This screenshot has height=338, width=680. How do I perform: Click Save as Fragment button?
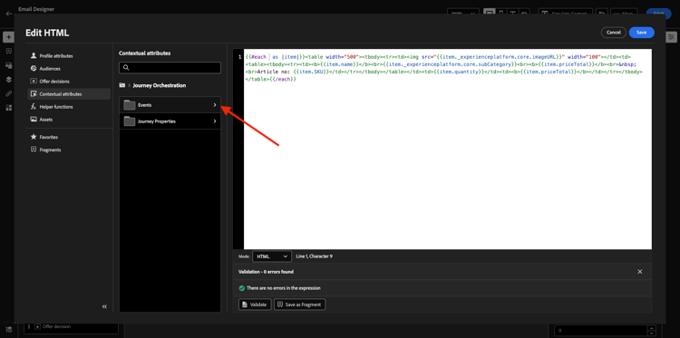pyautogui.click(x=300, y=304)
